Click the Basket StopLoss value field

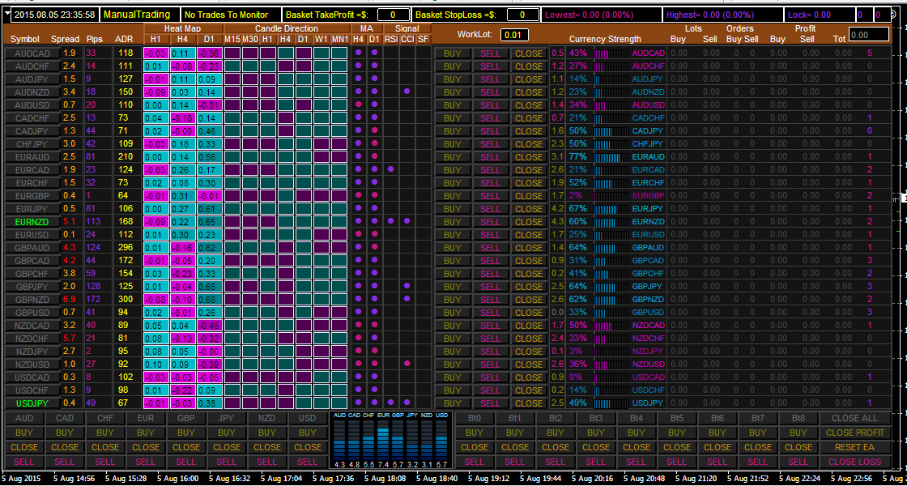[522, 15]
